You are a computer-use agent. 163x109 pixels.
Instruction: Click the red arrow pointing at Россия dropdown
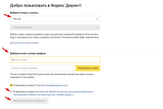pyautogui.click(x=7, y=16)
